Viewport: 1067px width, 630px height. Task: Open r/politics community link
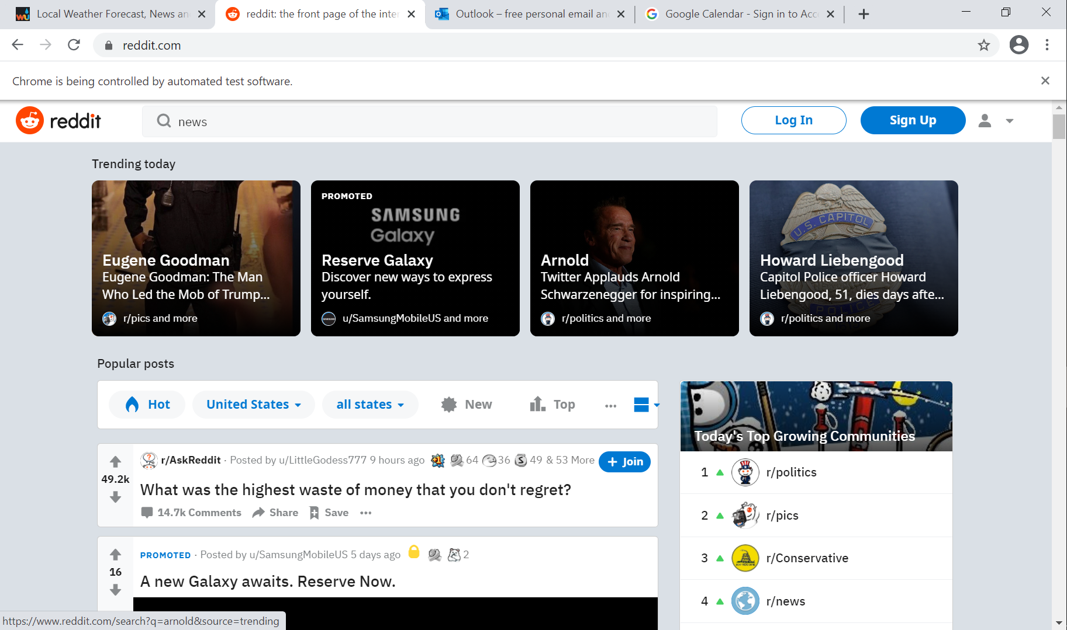(x=791, y=472)
